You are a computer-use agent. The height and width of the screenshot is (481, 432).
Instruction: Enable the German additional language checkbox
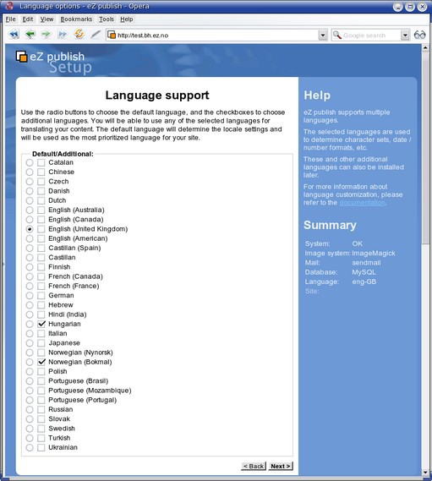tap(41, 295)
